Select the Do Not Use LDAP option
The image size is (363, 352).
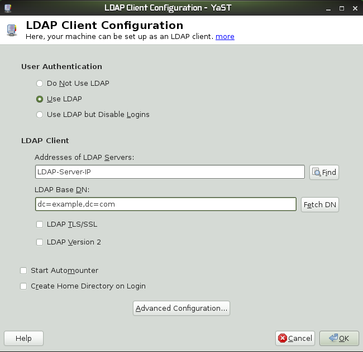pyautogui.click(x=40, y=84)
